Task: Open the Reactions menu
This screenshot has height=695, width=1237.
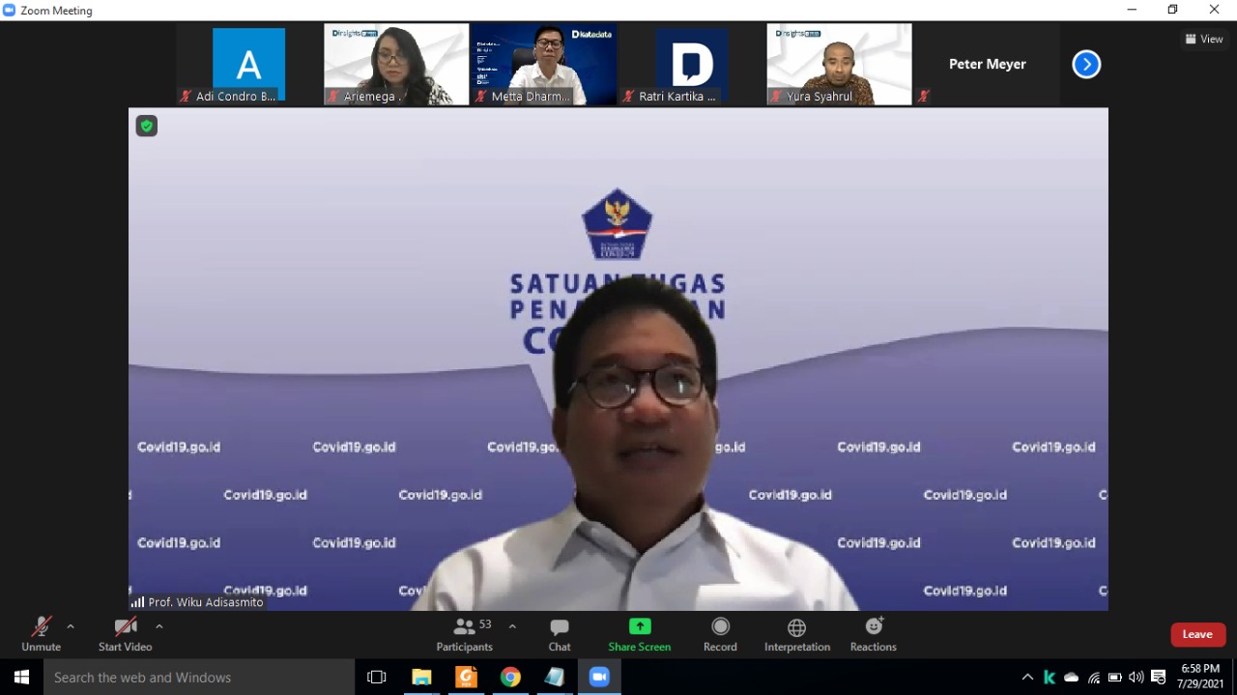Action: tap(874, 634)
